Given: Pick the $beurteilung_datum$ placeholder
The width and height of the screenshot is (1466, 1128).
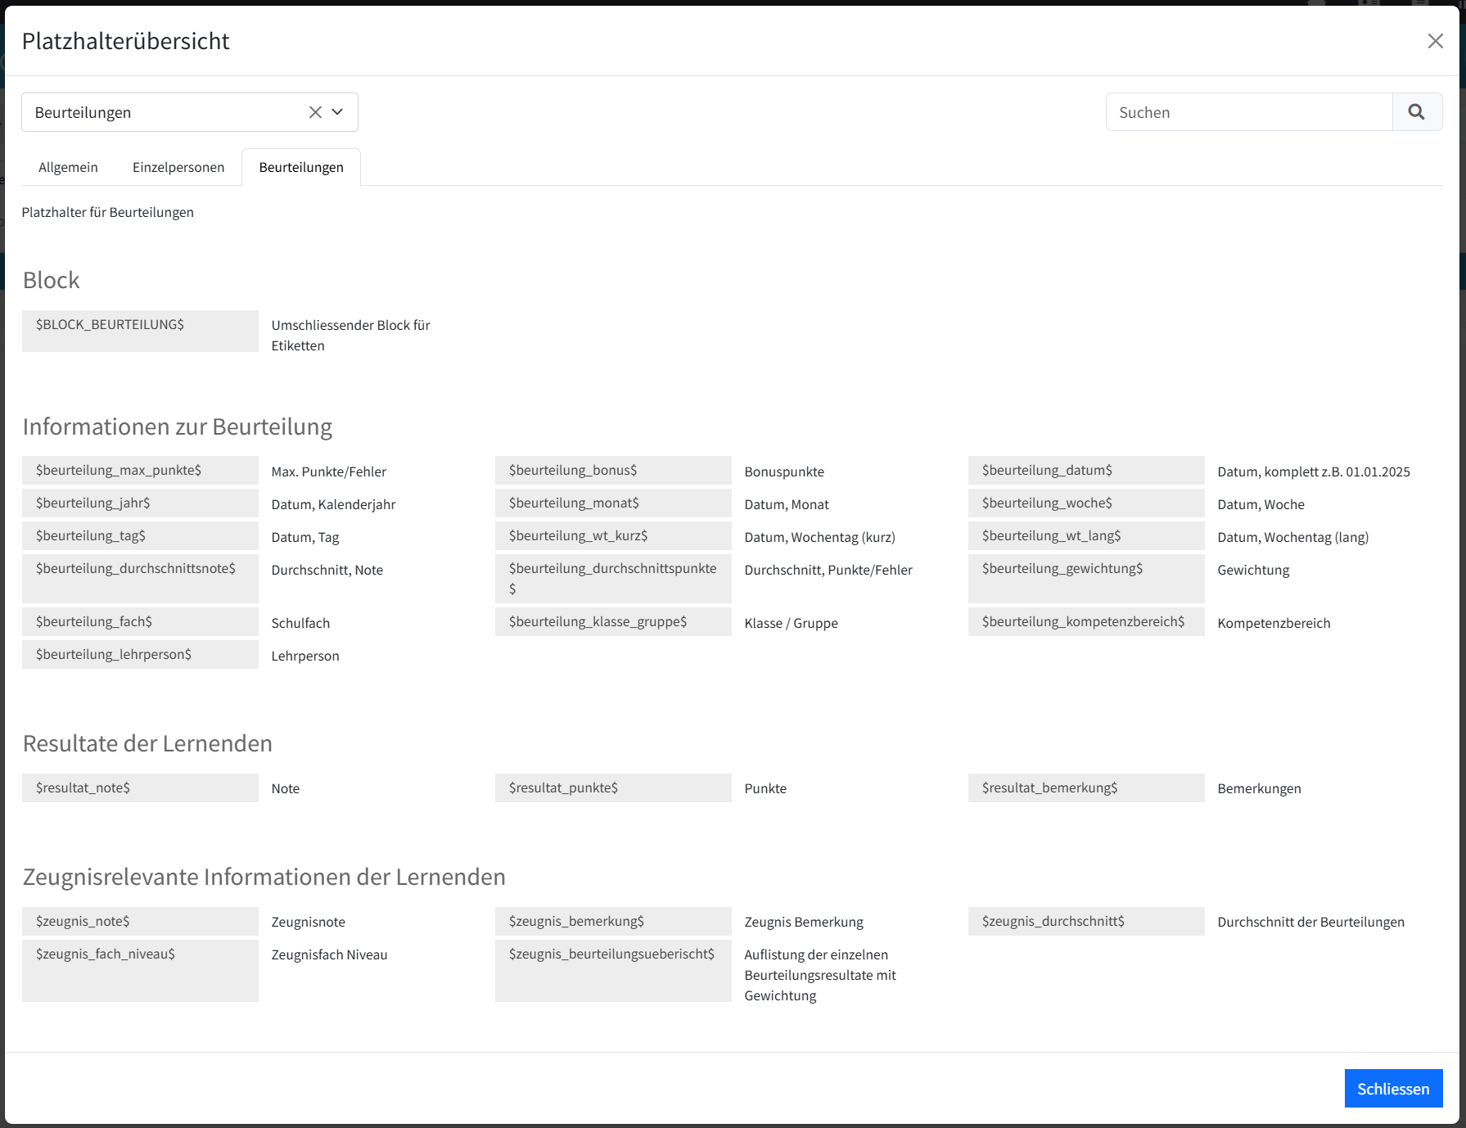Looking at the screenshot, I should coord(1086,470).
